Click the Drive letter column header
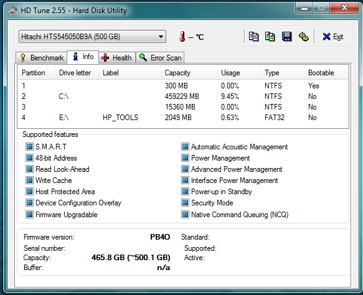 [77, 73]
